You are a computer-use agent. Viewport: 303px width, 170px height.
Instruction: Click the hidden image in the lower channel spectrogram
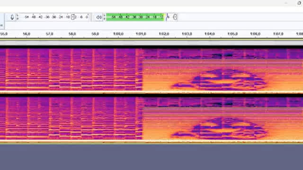coord(219,128)
